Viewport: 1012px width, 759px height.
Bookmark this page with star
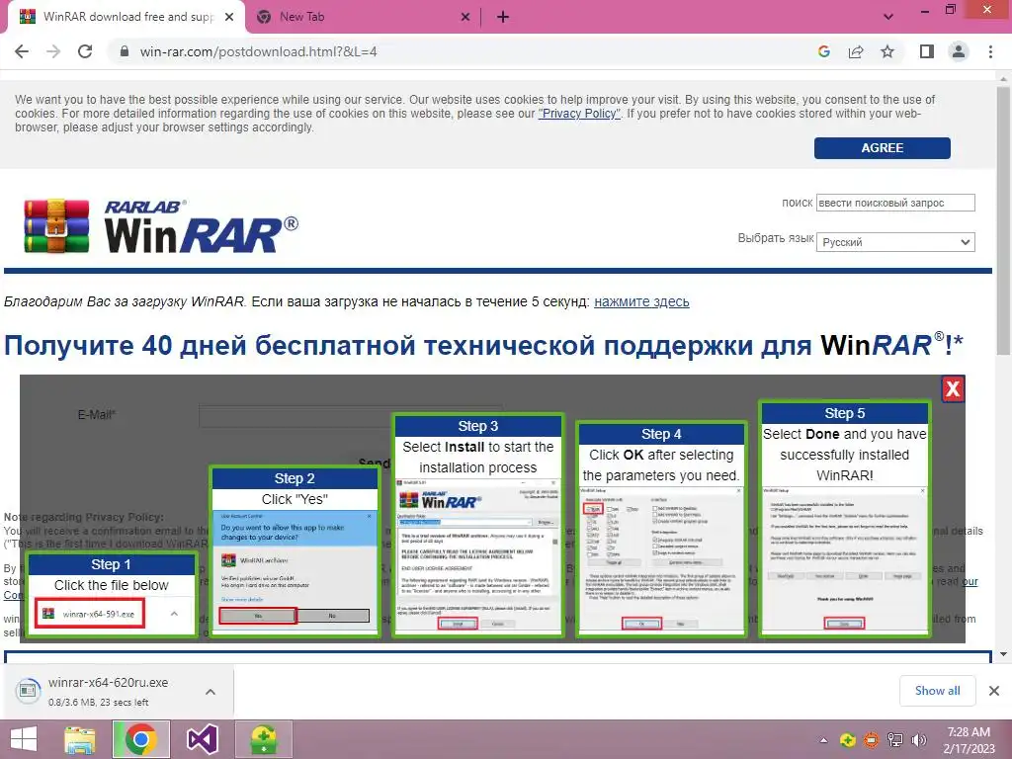[887, 51]
